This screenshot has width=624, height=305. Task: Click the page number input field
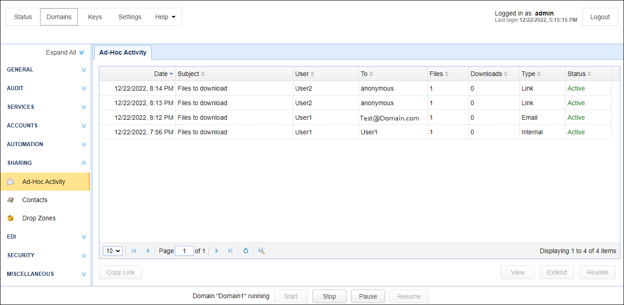click(x=184, y=251)
